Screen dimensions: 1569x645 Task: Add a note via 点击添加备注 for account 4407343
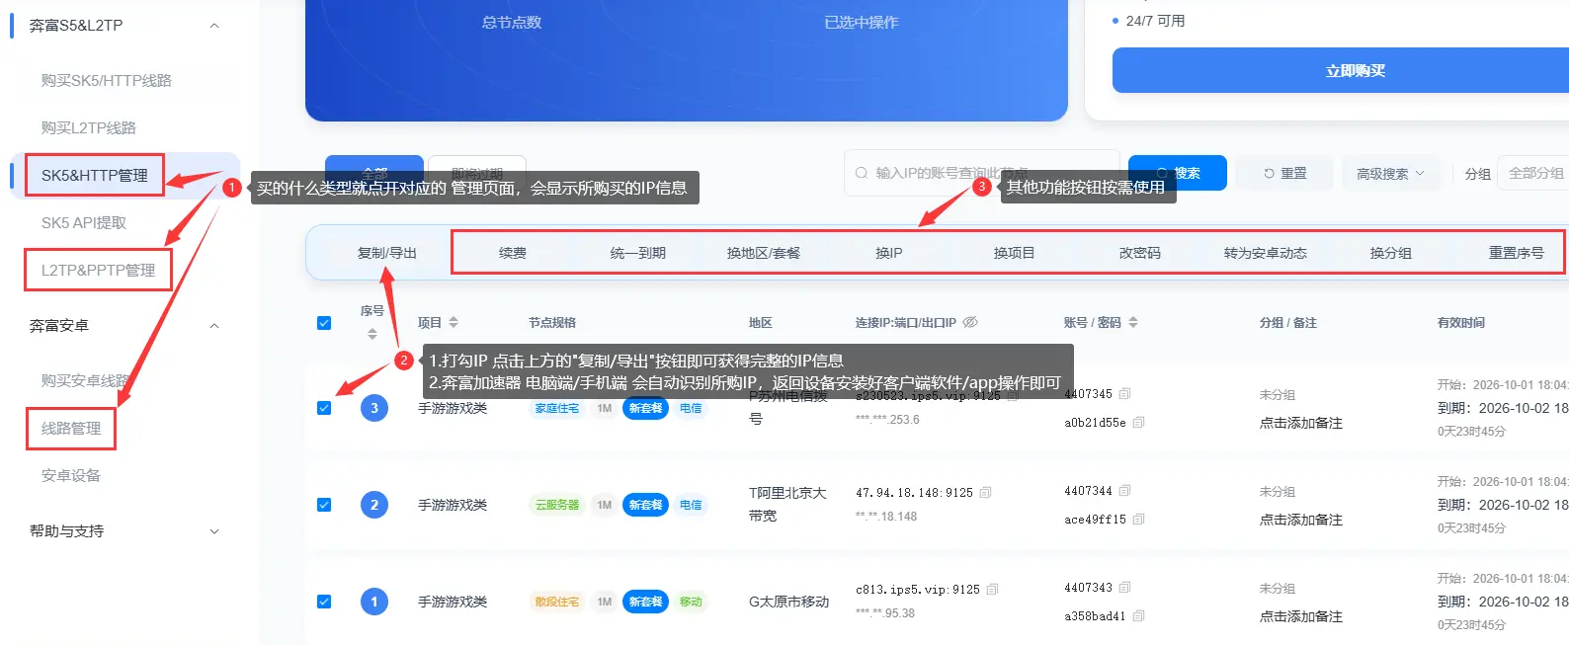1301,616
